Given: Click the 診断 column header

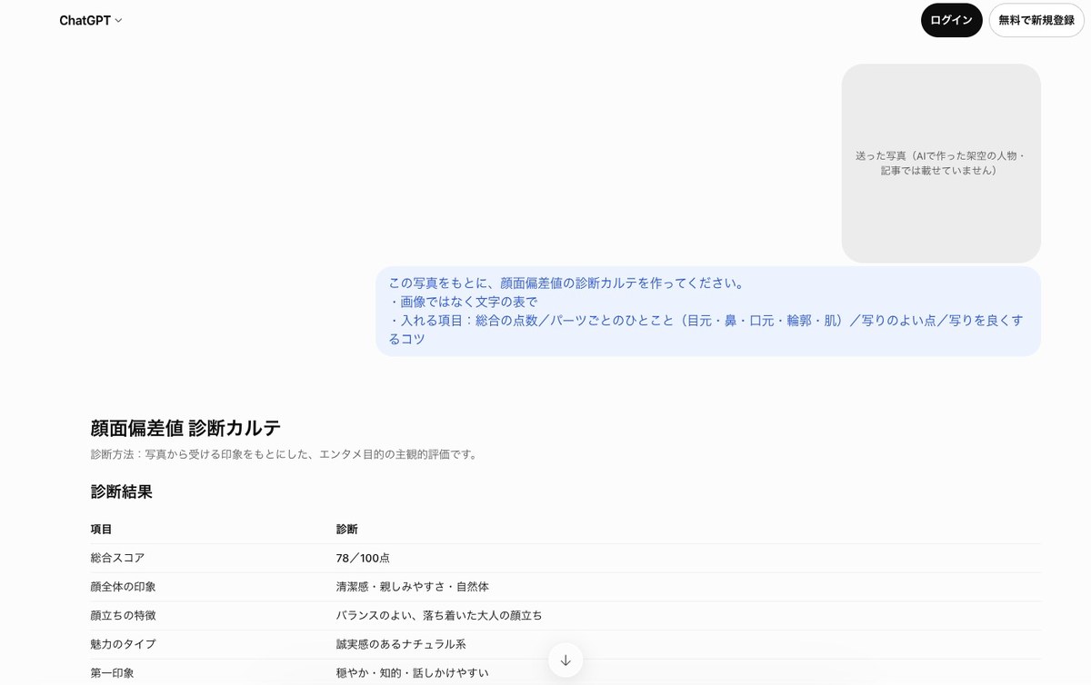Looking at the screenshot, I should 347,529.
